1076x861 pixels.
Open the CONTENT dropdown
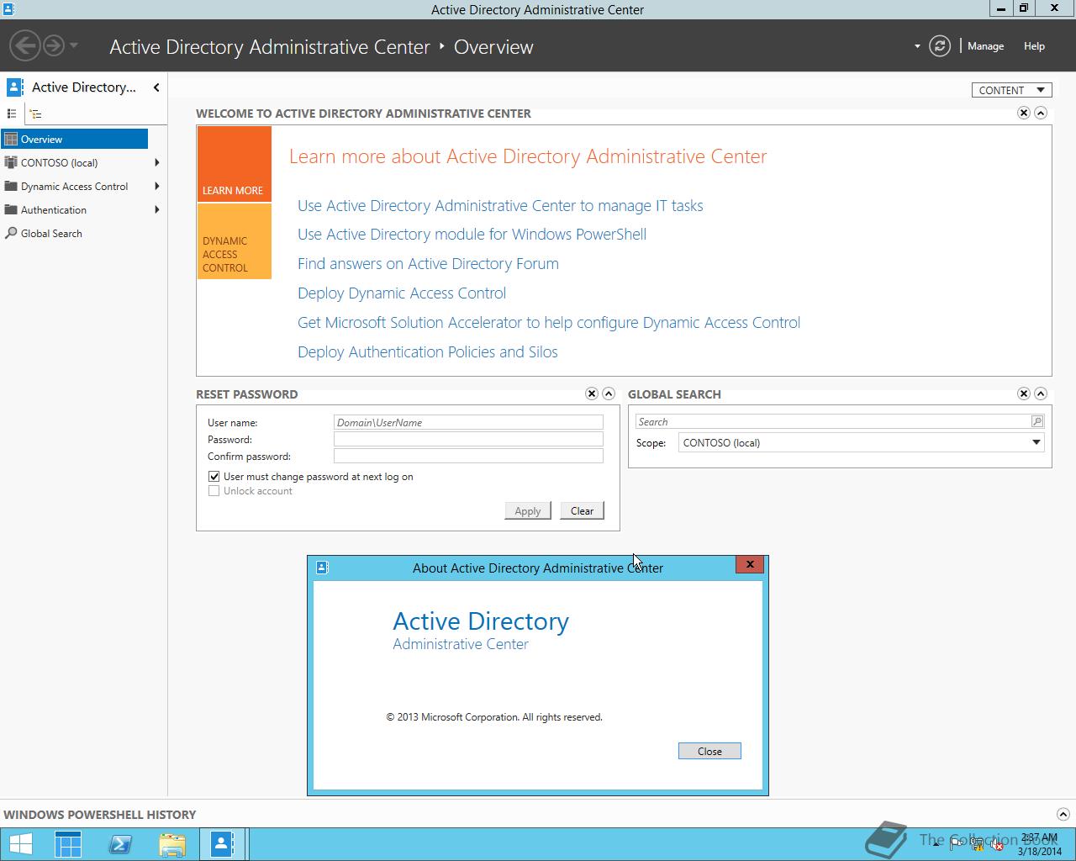point(1012,90)
